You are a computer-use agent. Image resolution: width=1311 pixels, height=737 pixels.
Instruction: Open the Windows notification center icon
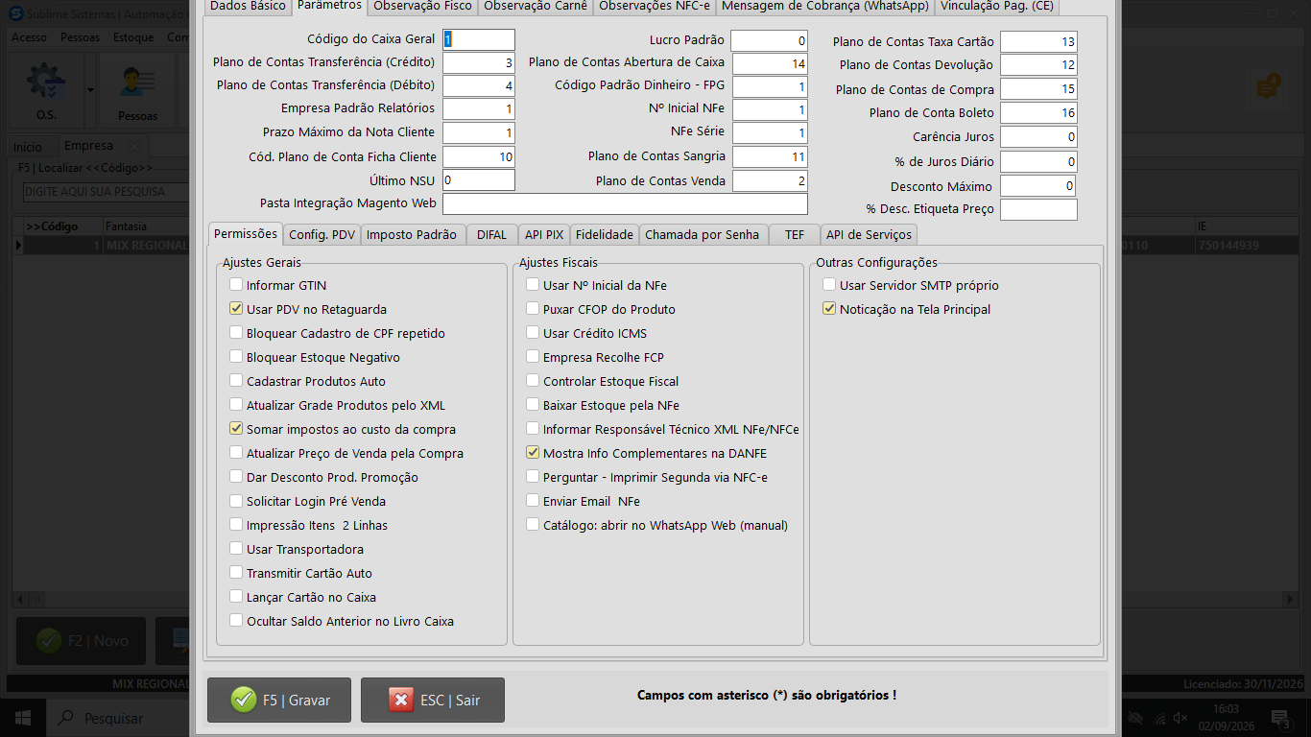coord(1280,718)
